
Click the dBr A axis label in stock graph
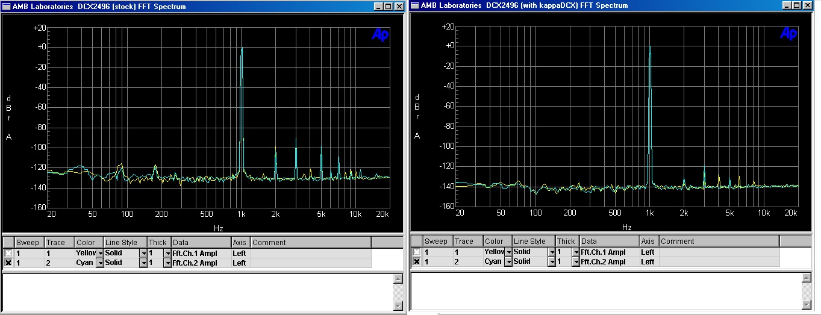9,117
